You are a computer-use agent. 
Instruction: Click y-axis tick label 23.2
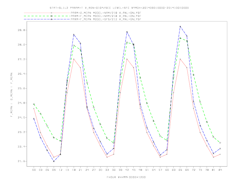click(21, 132)
